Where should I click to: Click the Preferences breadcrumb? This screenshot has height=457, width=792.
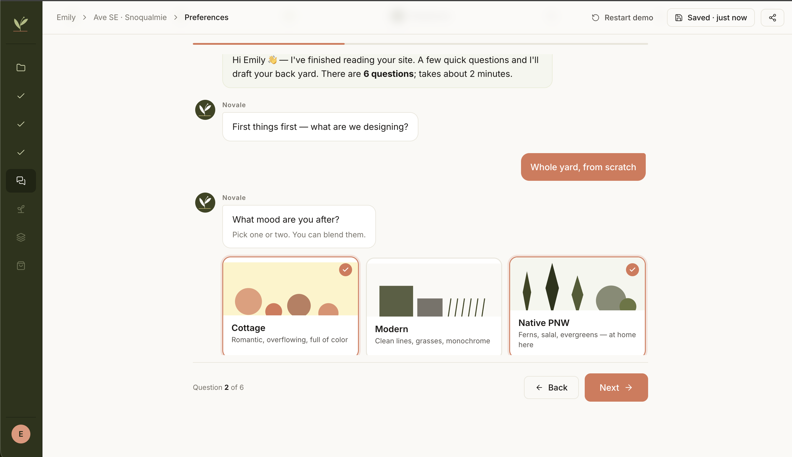point(206,17)
